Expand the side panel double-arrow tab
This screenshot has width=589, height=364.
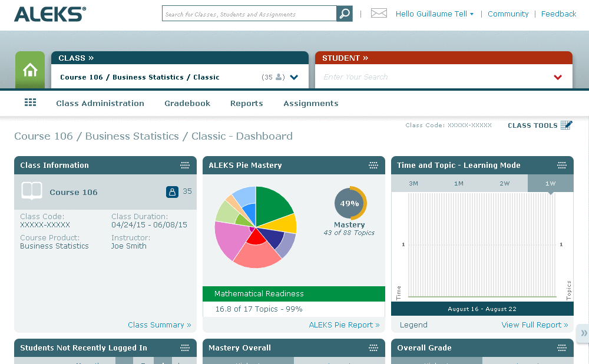point(583,333)
